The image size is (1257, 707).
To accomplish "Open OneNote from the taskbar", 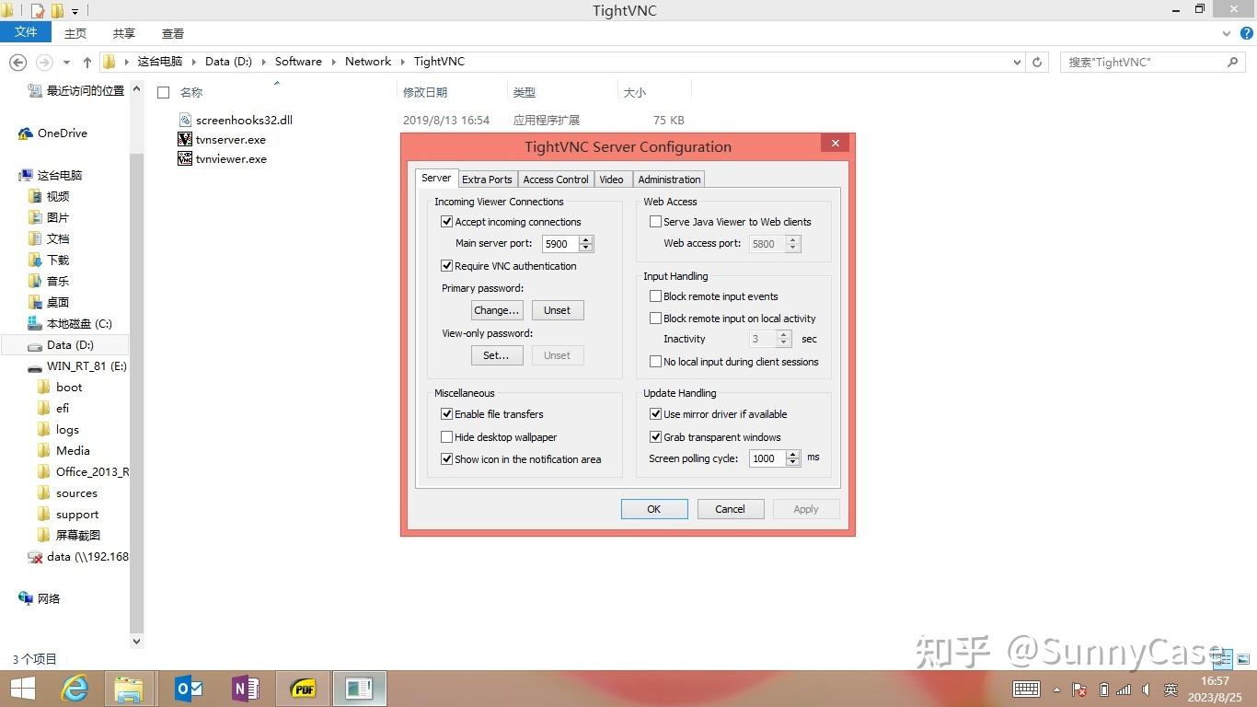I will click(x=245, y=689).
